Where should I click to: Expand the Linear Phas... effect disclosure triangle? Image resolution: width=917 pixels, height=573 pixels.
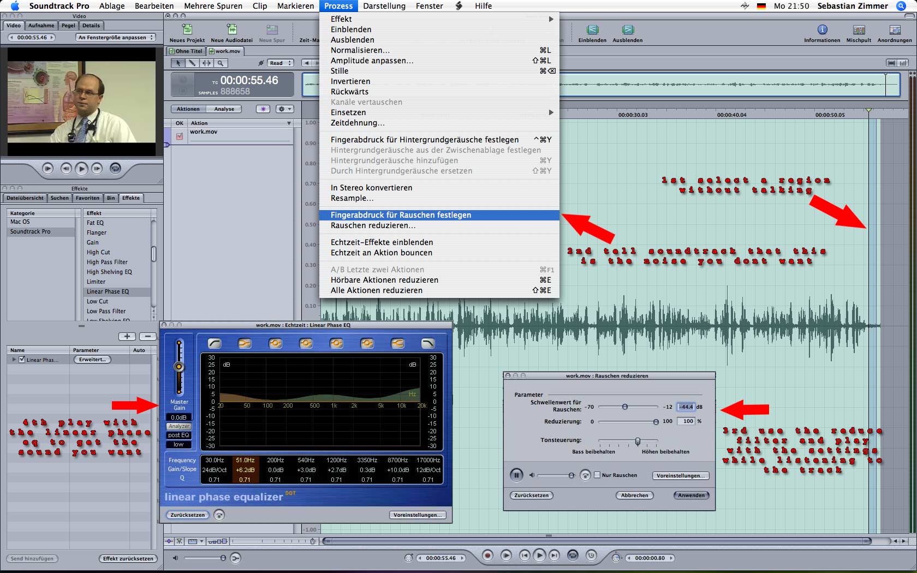(14, 360)
